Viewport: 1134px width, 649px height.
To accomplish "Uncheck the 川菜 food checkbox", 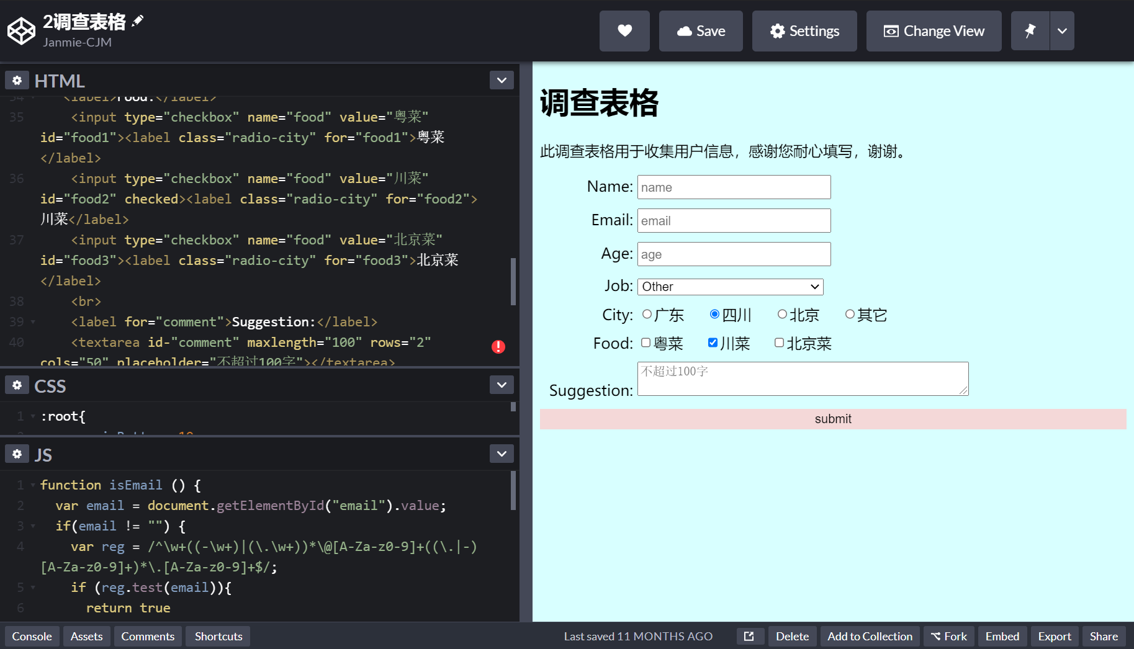I will pos(713,342).
